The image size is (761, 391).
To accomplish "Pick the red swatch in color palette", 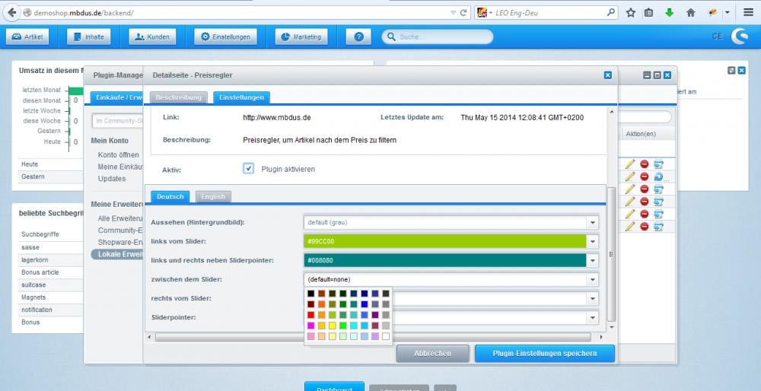I will click(x=311, y=315).
